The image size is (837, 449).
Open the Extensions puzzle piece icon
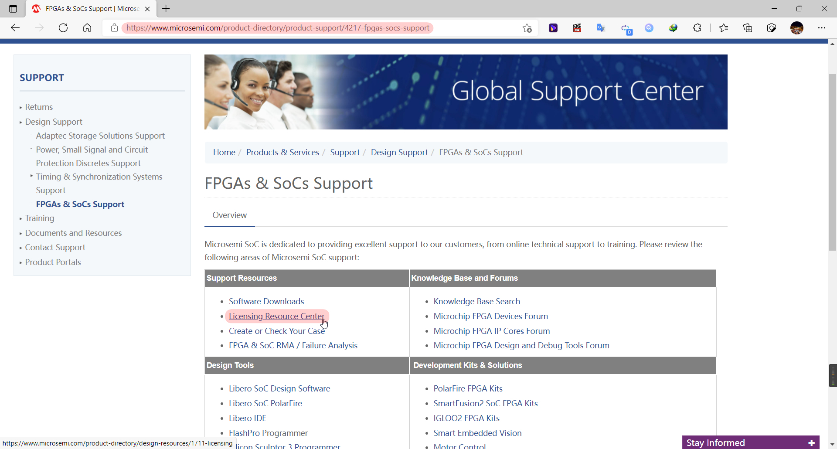tap(697, 28)
